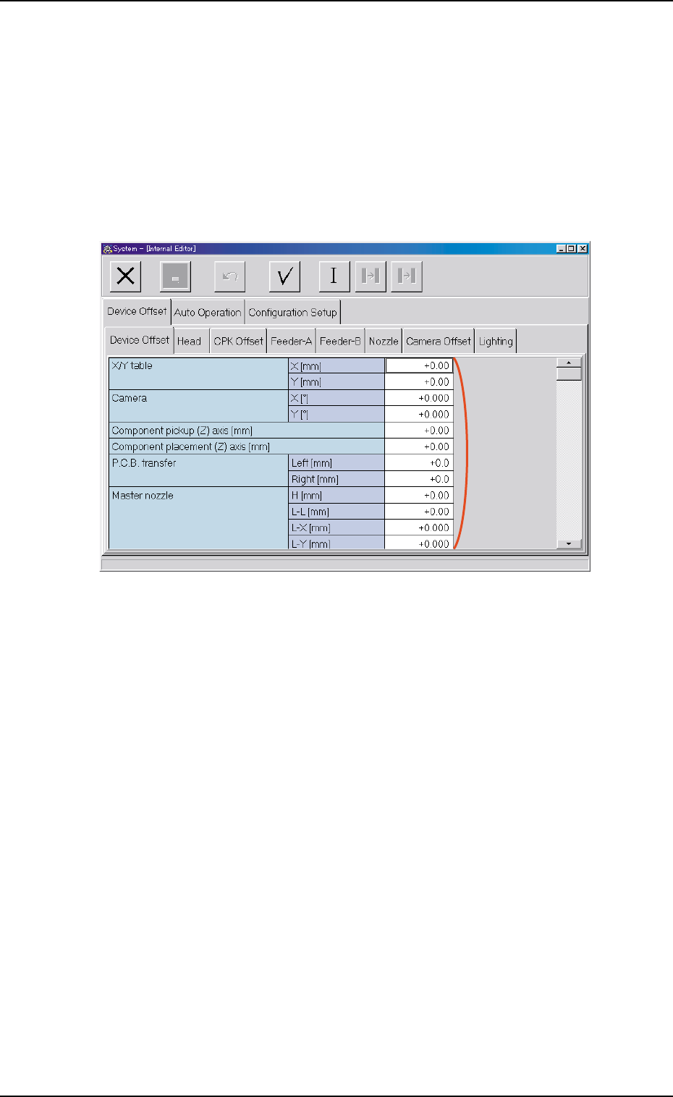Click the 'X/Y table' row label

click(132, 365)
